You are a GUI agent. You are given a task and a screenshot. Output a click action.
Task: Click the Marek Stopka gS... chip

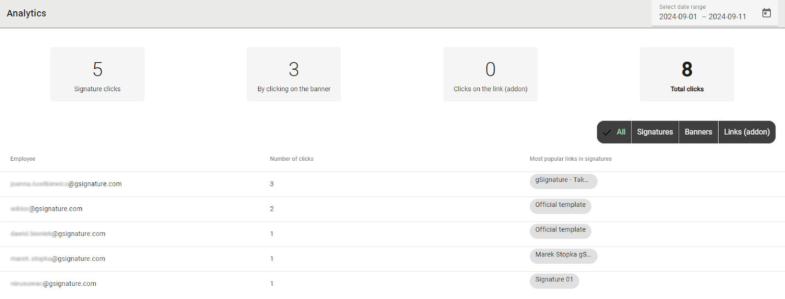pos(563,255)
